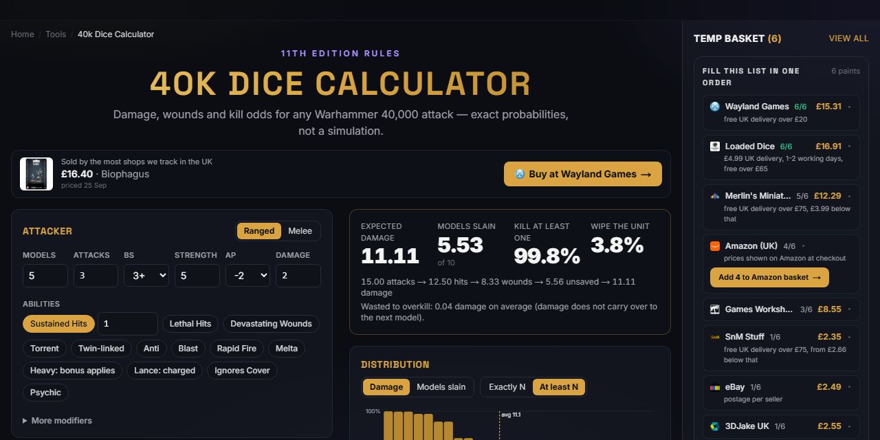Image resolution: width=880 pixels, height=440 pixels.
Task: Expand the Games Workshop row arrow
Action: 850,309
